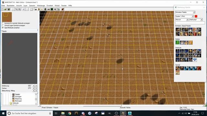The image size is (207, 116).
Task: Select the Blood Mage hero icon in Helden
Action: [x=191, y=43]
